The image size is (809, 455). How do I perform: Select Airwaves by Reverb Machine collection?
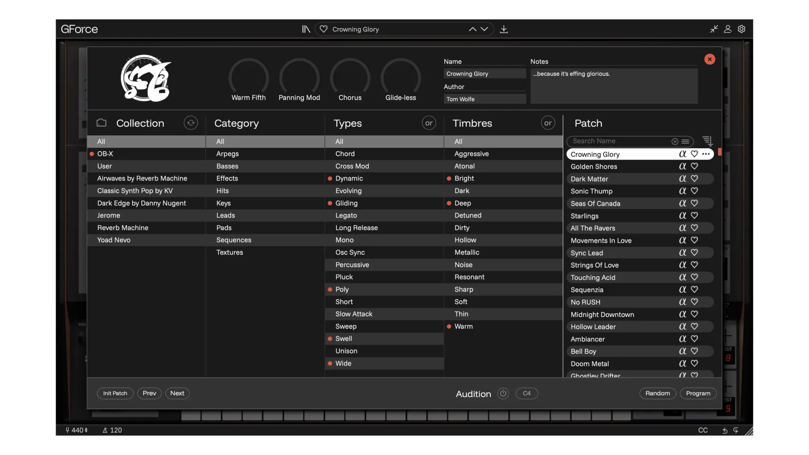(x=146, y=179)
